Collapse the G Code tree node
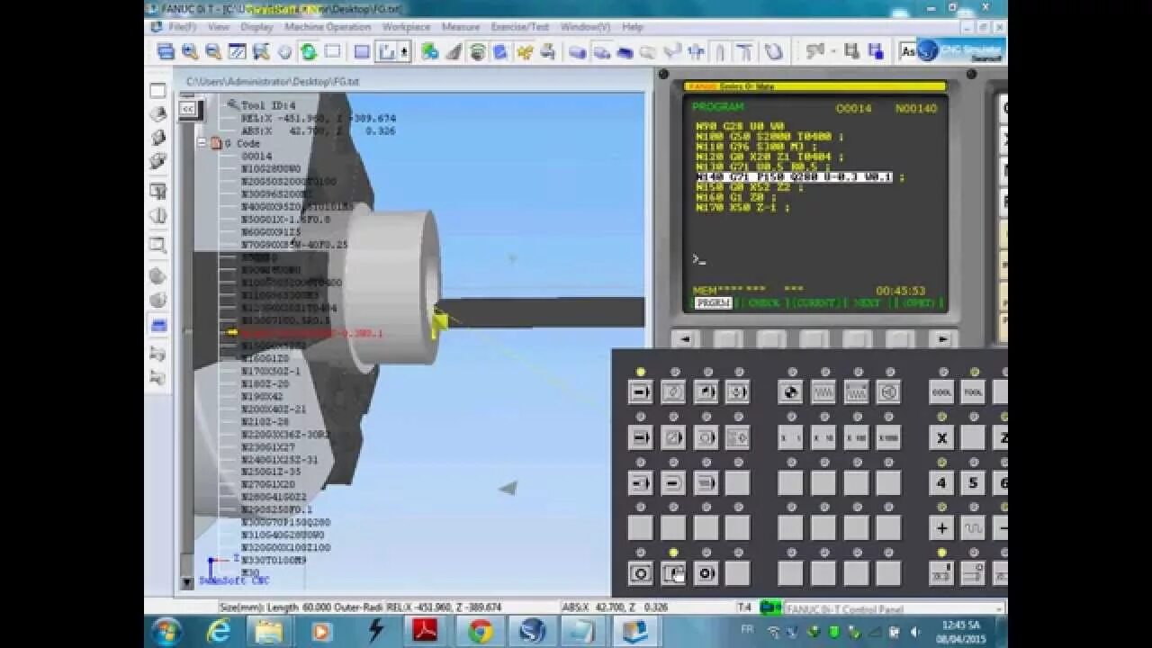Screen dimensions: 1152x648 201,143
